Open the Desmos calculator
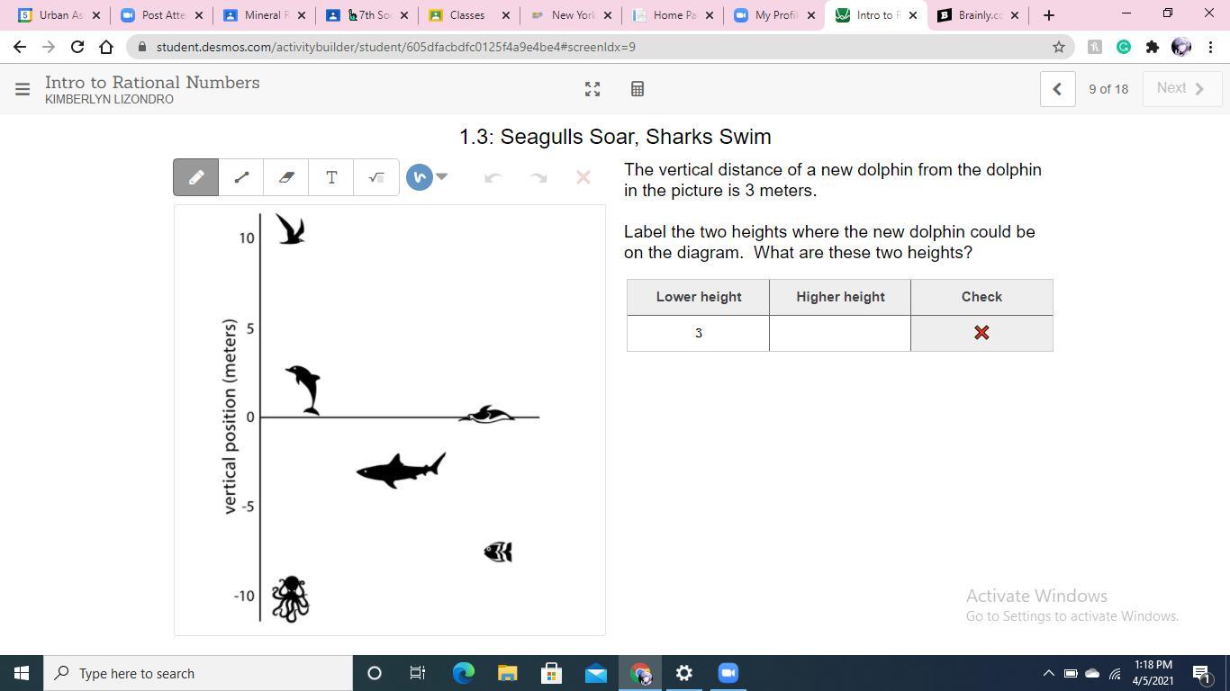This screenshot has height=691, width=1230. (x=638, y=89)
